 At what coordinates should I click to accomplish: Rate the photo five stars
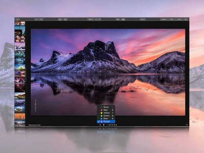click(116, 125)
